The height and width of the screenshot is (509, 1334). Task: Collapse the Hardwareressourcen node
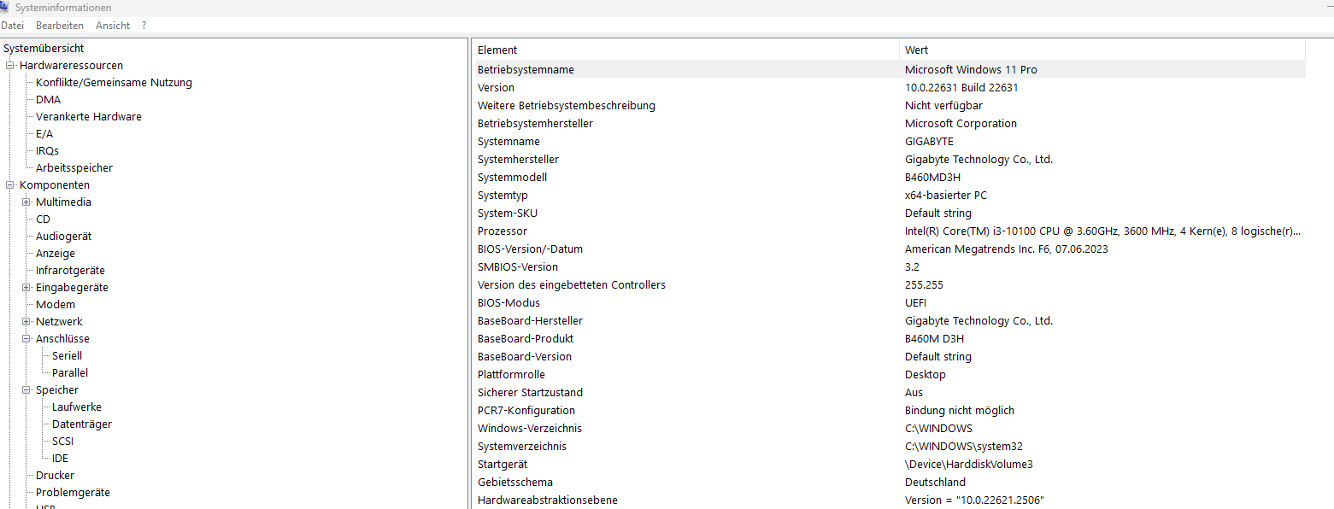10,66
